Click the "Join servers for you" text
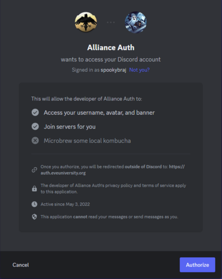This screenshot has height=279, width=222. click(x=70, y=127)
